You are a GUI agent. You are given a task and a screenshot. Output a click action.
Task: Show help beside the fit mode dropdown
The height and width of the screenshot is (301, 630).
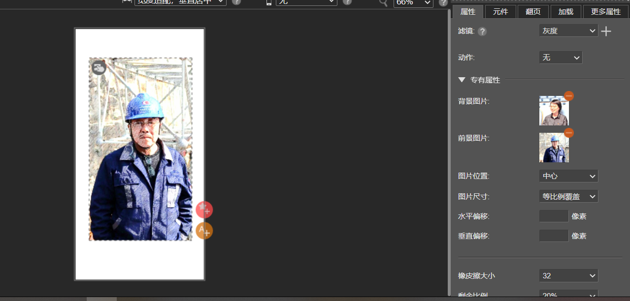pos(236,2)
